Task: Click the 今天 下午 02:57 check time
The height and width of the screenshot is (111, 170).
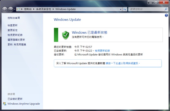Action: point(83,47)
